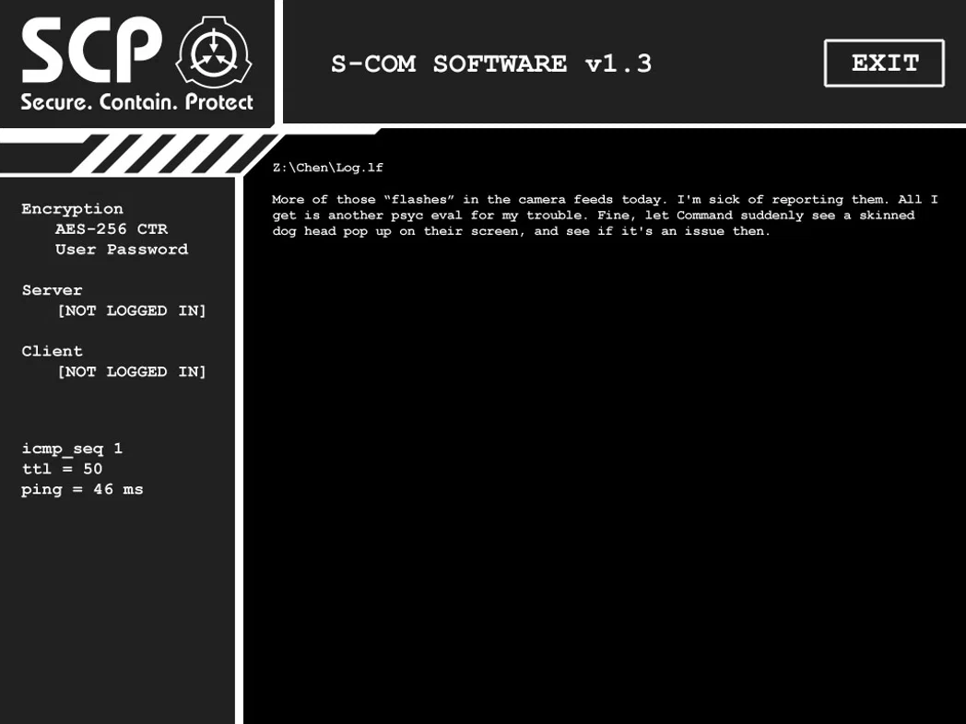Click the Client heading

52,351
